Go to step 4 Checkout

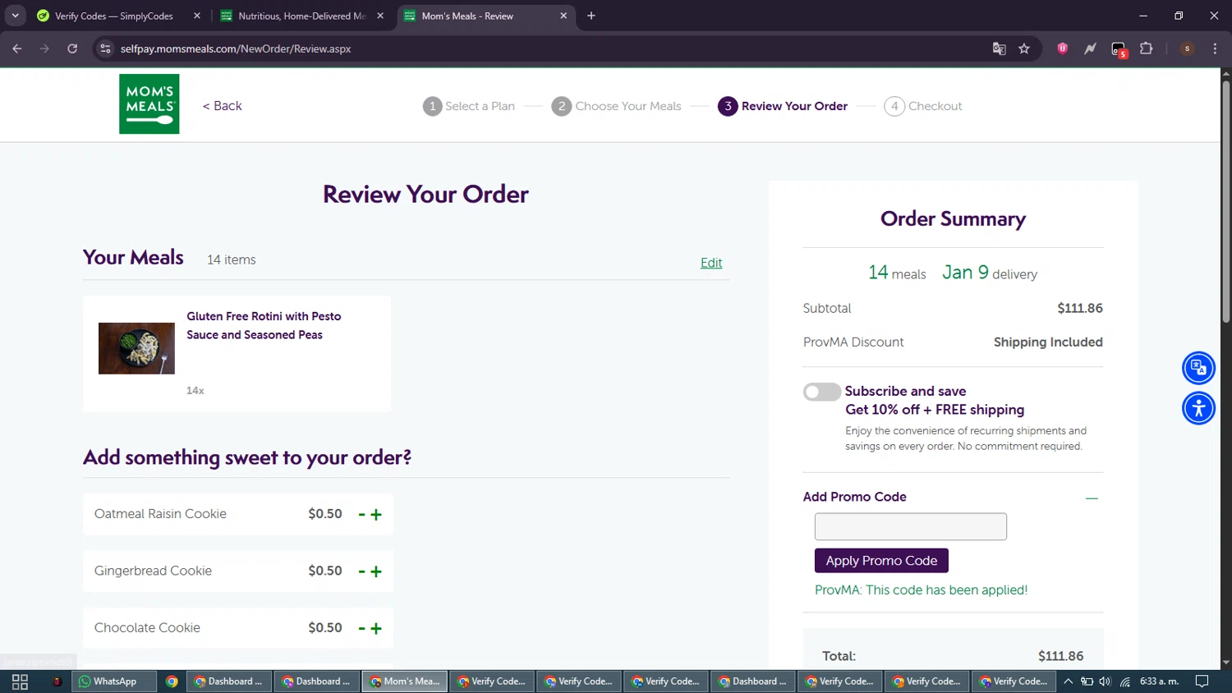click(x=923, y=106)
